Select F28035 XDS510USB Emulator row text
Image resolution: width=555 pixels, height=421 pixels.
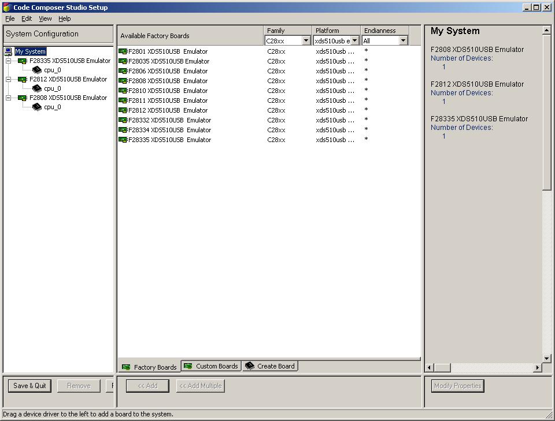point(168,61)
